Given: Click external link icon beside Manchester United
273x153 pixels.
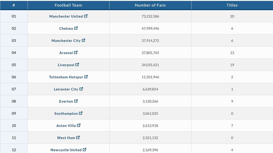Looking at the screenshot, I should click(x=86, y=16).
